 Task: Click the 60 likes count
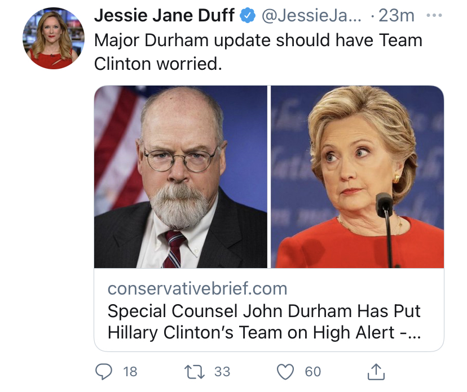[312, 372]
